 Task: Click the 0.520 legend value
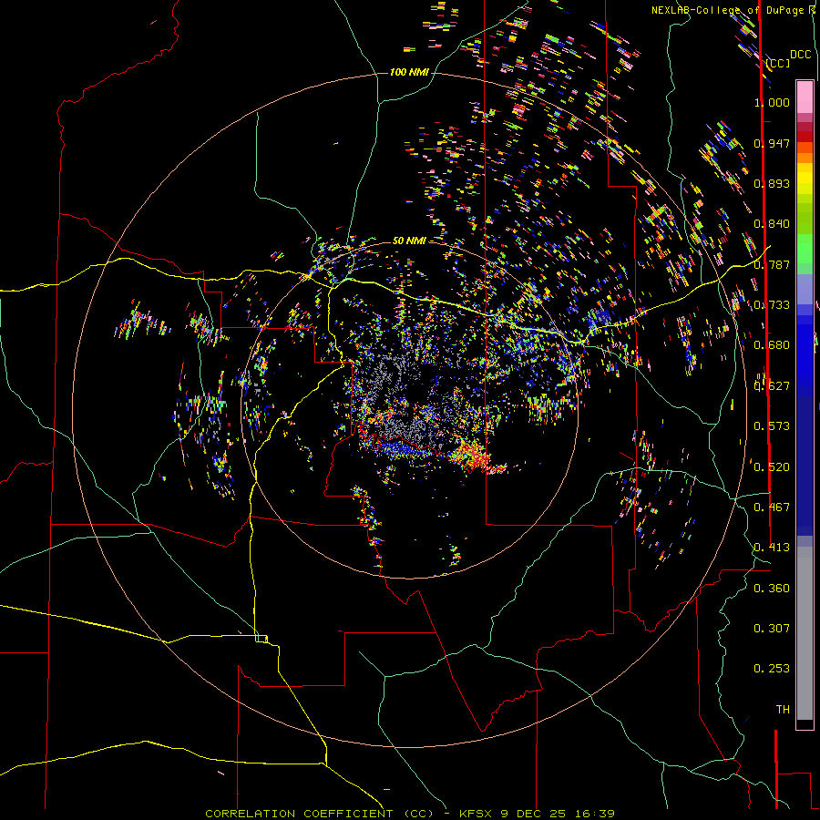click(772, 466)
